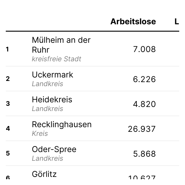This screenshot has height=185, width=185.
Task: Select the Mülheim an der Ruhr row name
Action: pyautogui.click(x=61, y=45)
